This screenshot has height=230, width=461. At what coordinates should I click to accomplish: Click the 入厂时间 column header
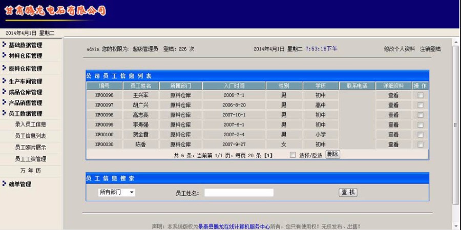[234, 86]
